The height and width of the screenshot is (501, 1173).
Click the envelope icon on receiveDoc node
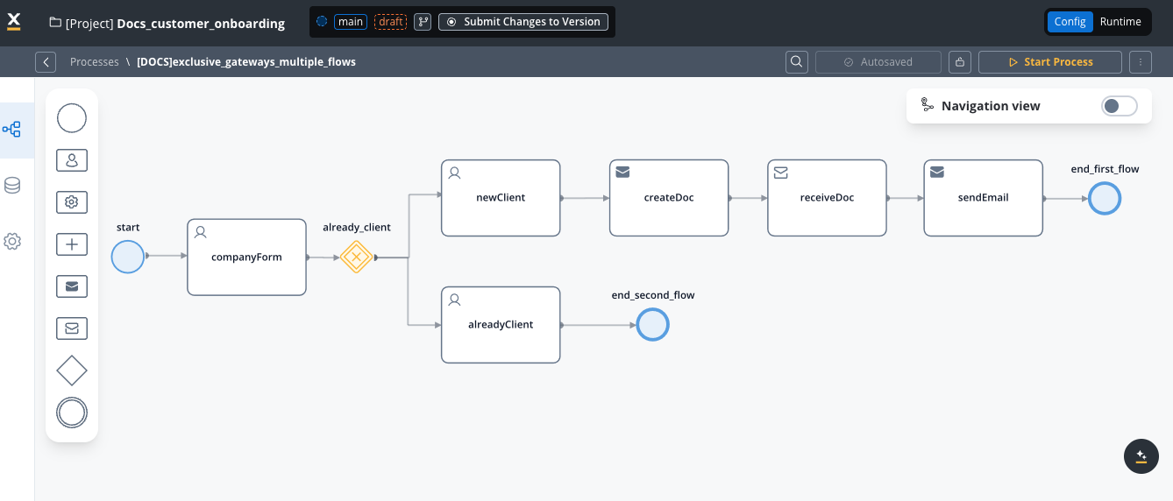click(781, 173)
